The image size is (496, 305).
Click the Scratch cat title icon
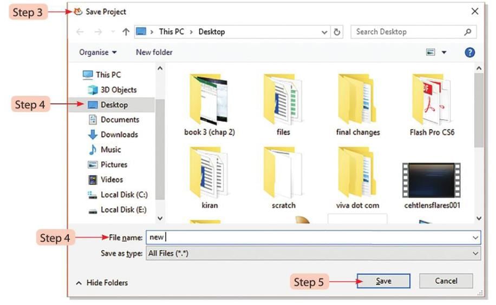point(78,12)
